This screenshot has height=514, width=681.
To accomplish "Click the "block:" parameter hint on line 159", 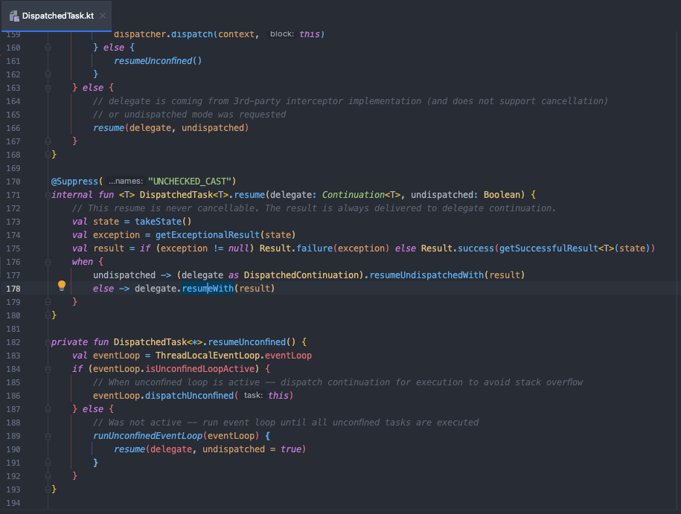I will tap(281, 34).
